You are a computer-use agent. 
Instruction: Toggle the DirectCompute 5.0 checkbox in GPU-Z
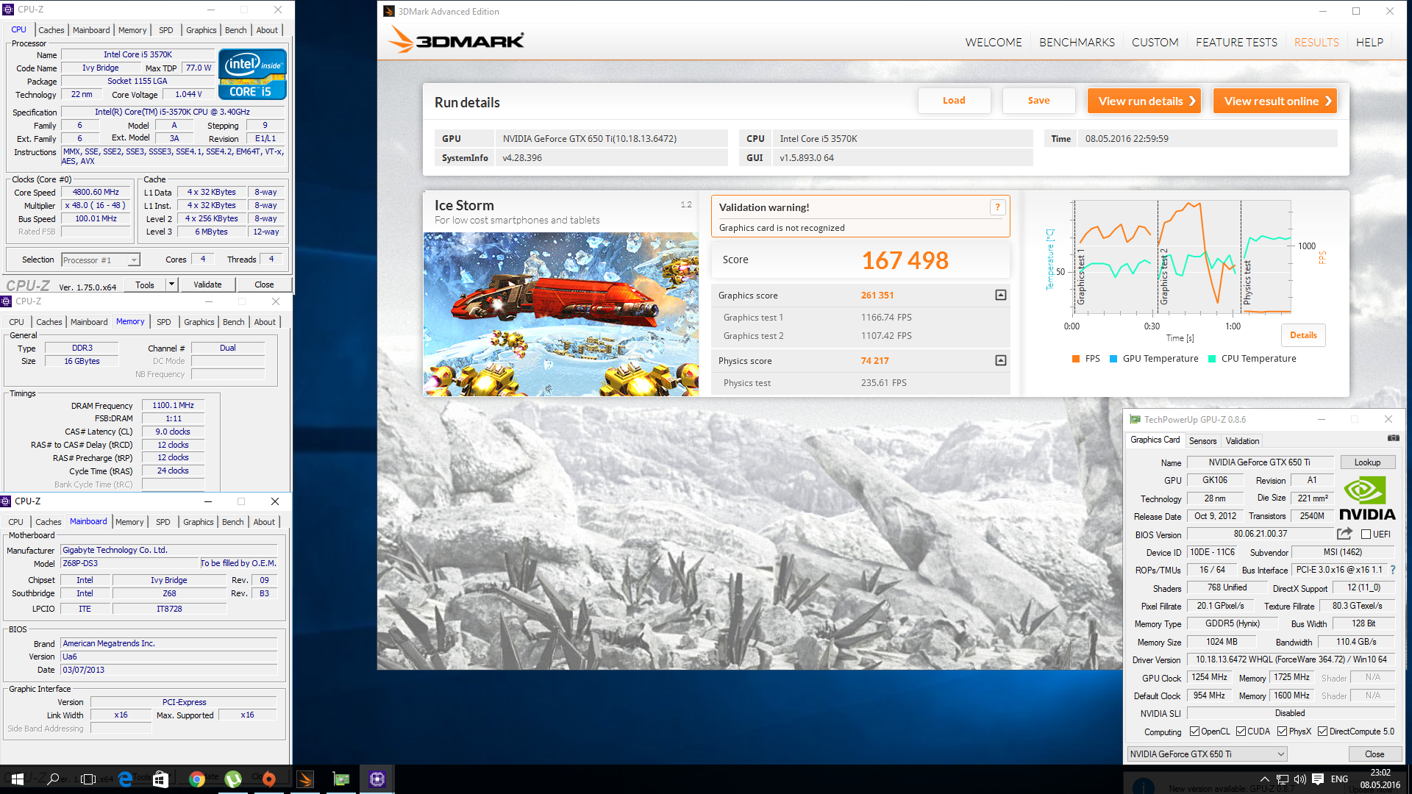click(x=1322, y=732)
